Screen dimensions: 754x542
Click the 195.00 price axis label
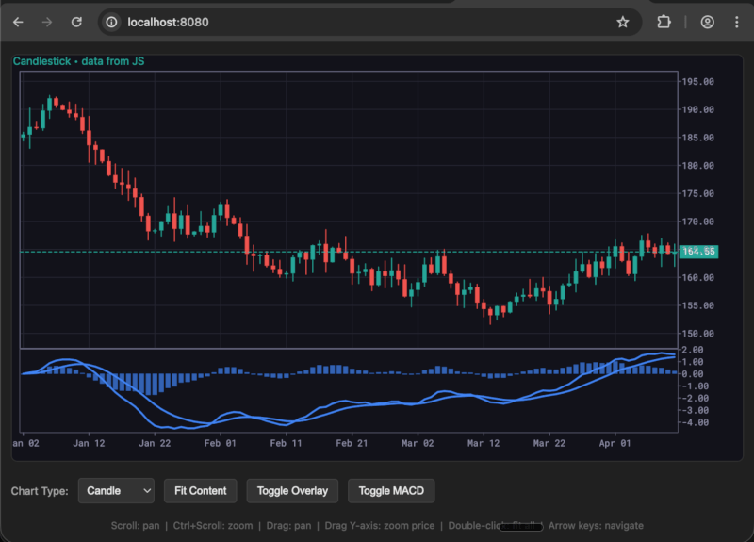(698, 82)
